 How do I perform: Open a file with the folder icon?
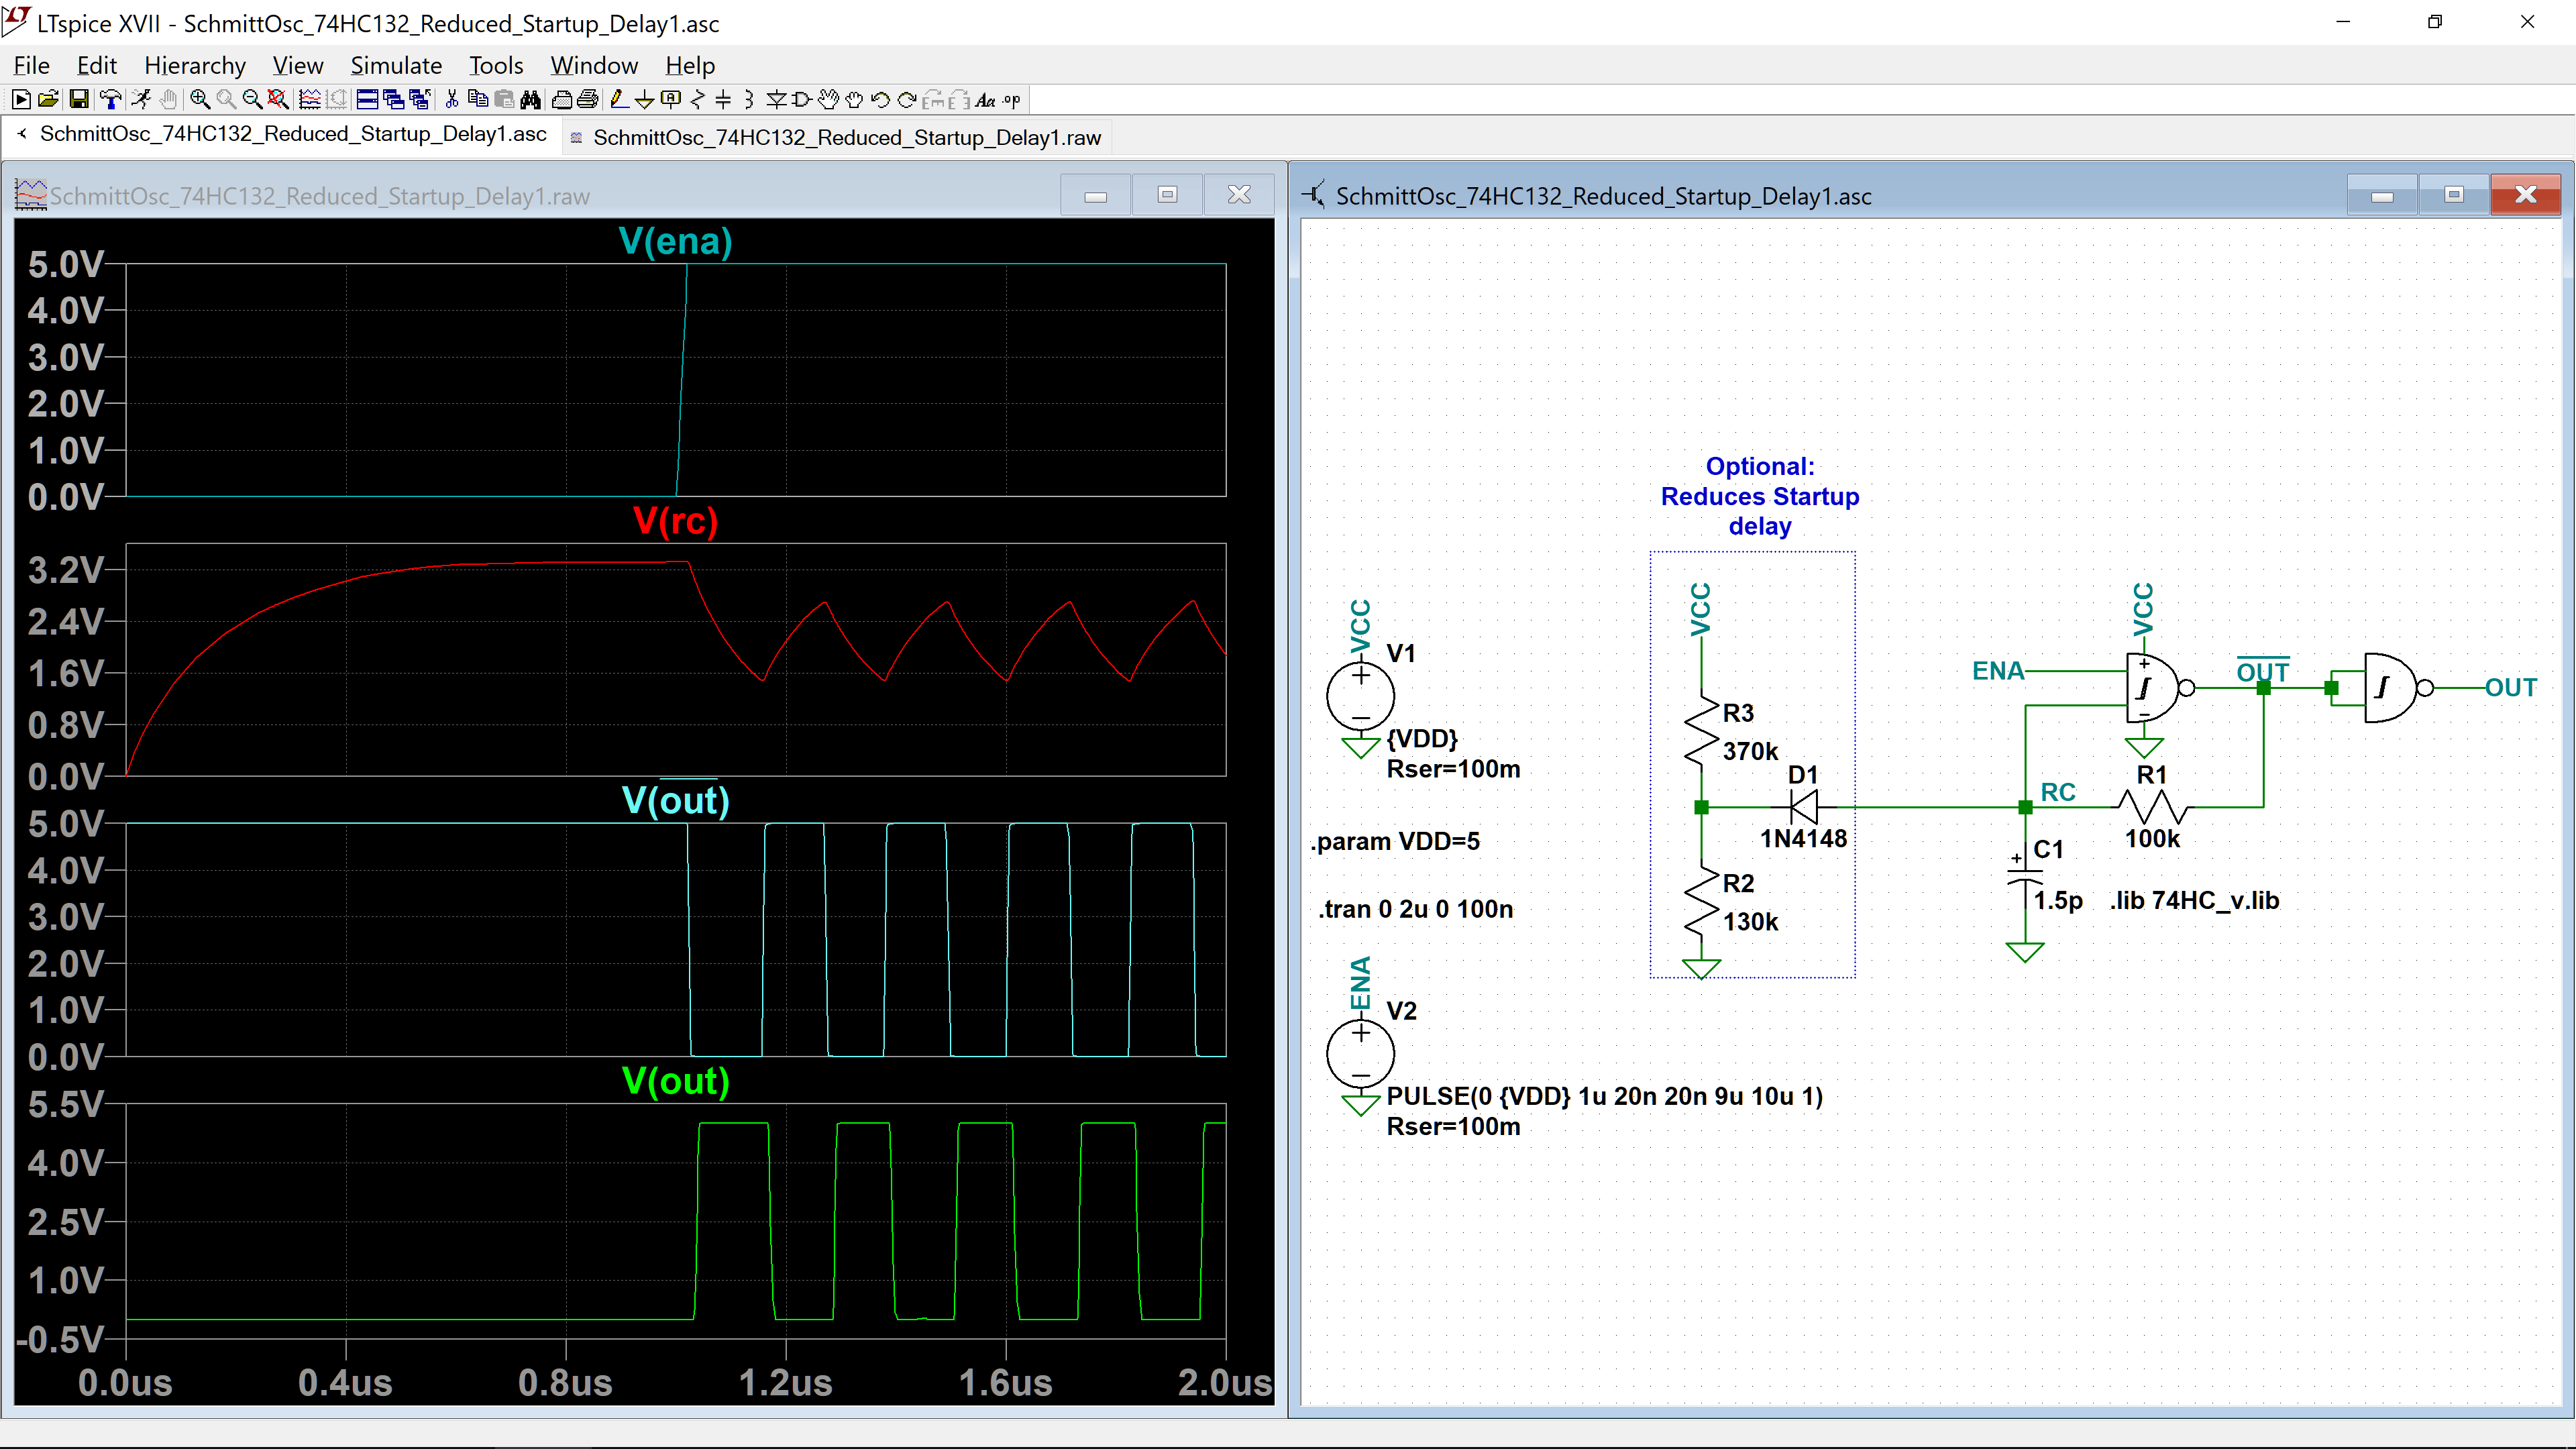pyautogui.click(x=48, y=100)
